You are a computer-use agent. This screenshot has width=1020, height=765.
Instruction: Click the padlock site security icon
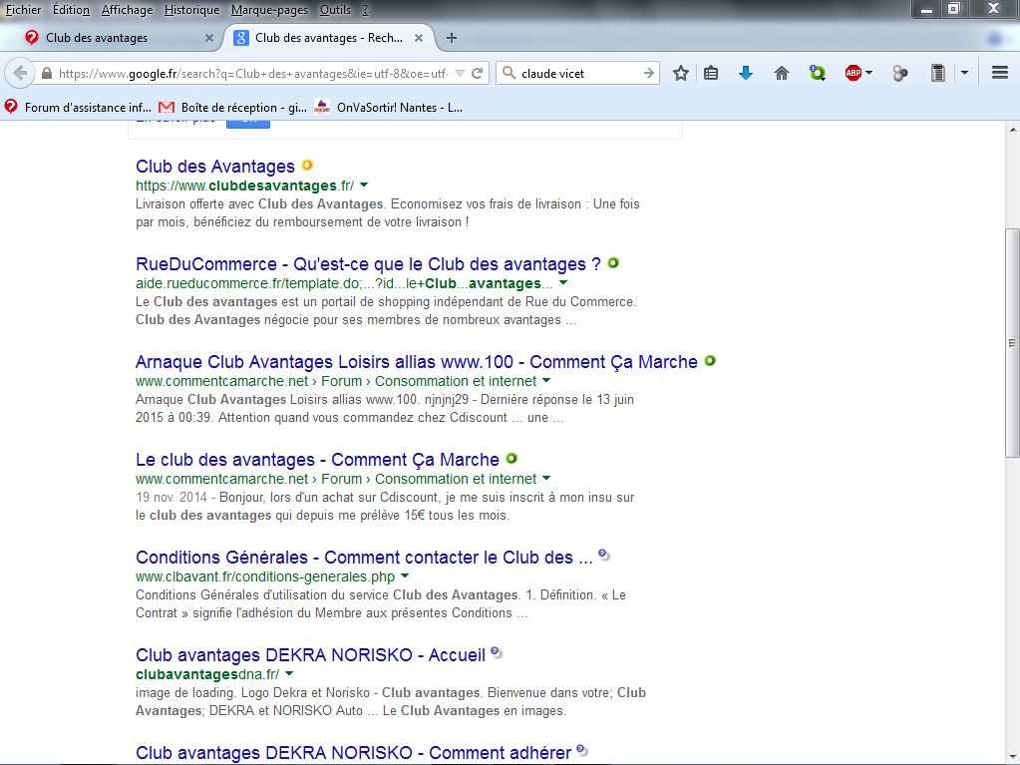[x=47, y=74]
